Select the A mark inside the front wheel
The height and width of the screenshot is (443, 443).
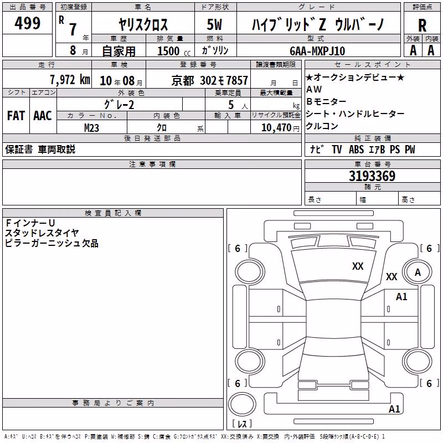pos(418,272)
